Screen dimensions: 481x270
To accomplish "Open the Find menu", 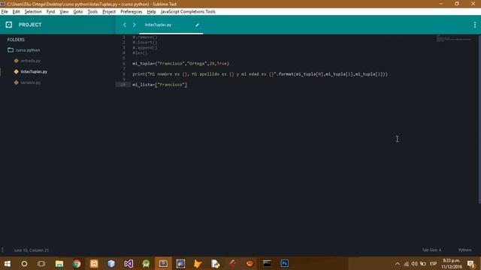I will (x=50, y=12).
